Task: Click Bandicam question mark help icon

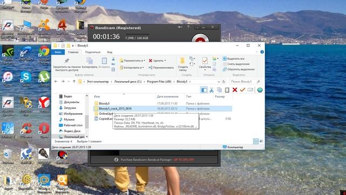Action: tap(188, 27)
